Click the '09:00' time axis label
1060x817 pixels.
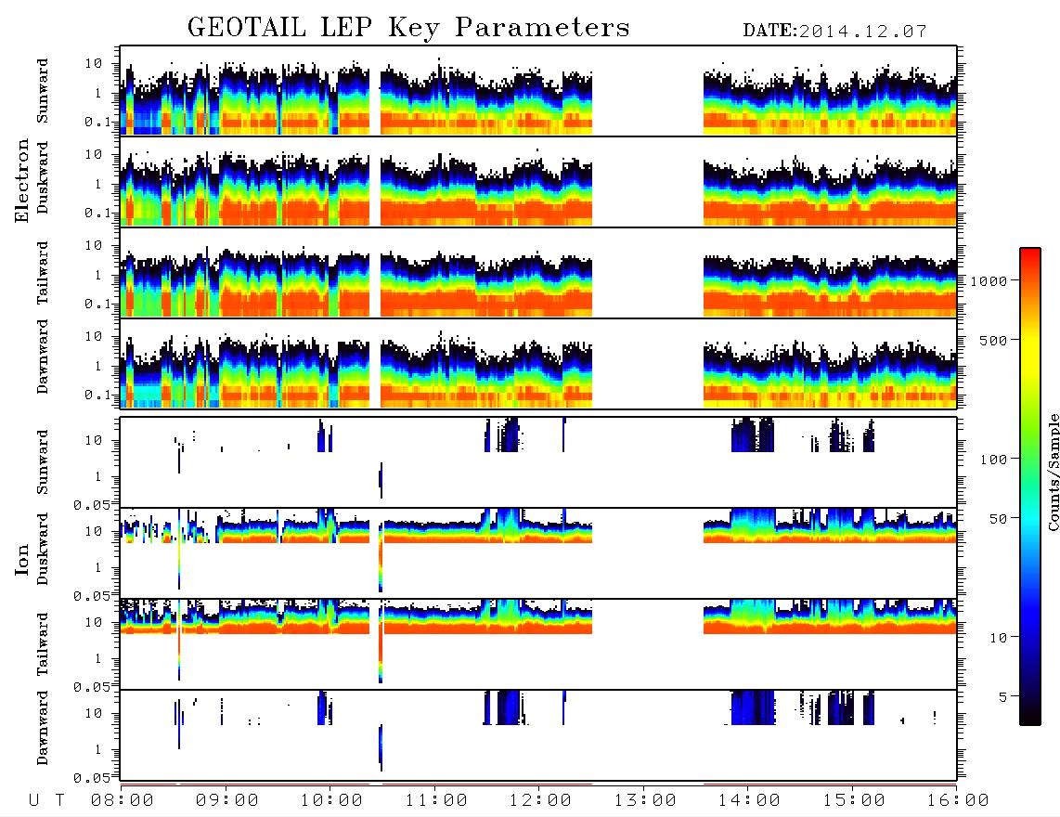coord(226,801)
